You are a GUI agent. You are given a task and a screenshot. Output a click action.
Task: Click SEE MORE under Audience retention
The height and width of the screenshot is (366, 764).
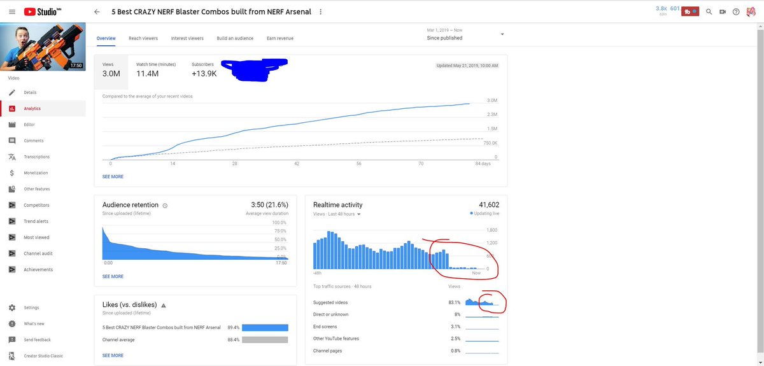(113, 276)
